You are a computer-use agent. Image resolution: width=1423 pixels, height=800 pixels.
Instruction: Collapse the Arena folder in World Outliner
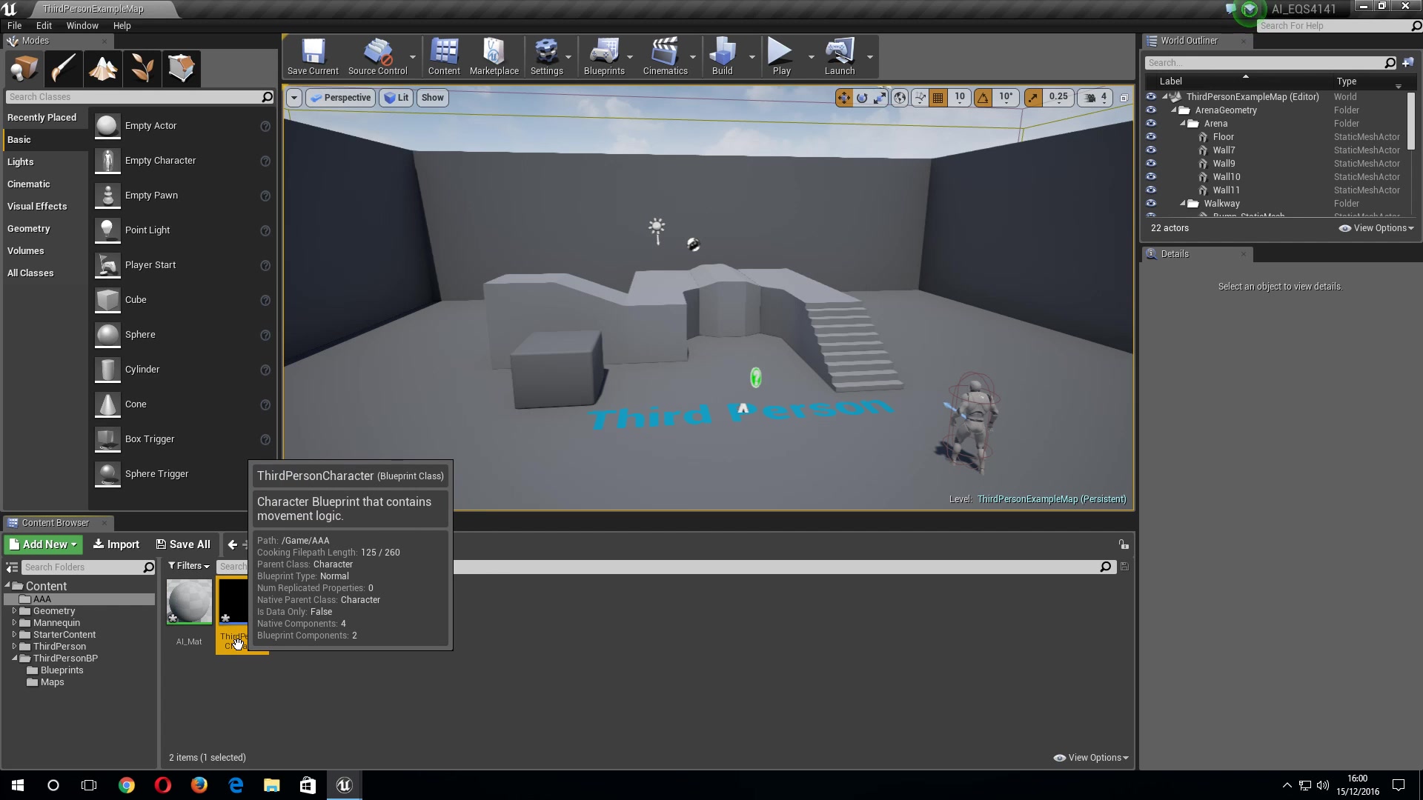1184,123
